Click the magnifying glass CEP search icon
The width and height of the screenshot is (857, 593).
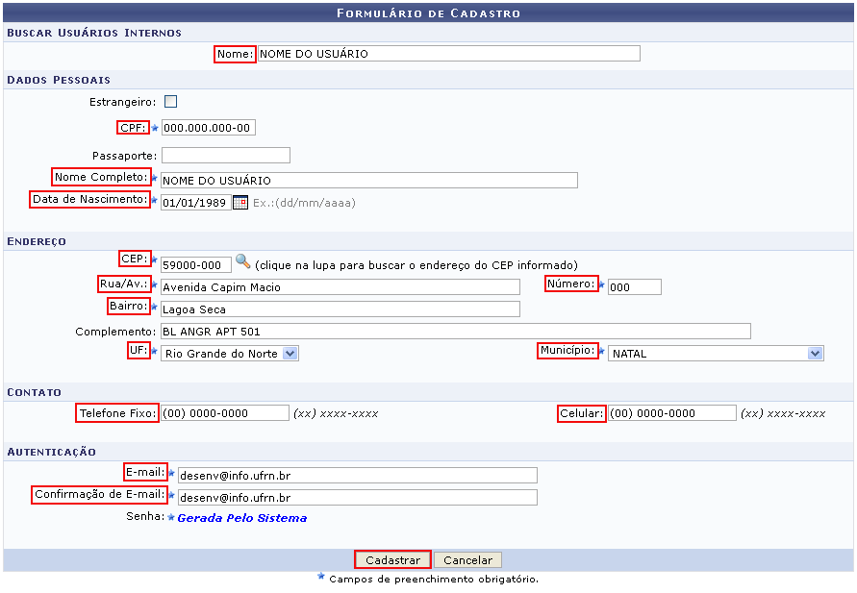(x=242, y=261)
